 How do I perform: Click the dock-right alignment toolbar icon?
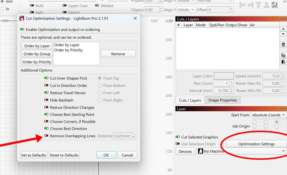[251, 5]
